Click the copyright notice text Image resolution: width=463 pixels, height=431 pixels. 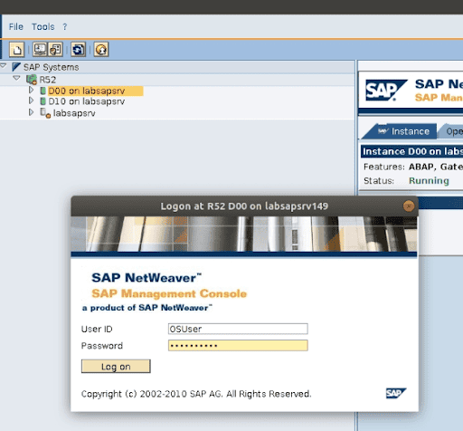click(x=196, y=394)
